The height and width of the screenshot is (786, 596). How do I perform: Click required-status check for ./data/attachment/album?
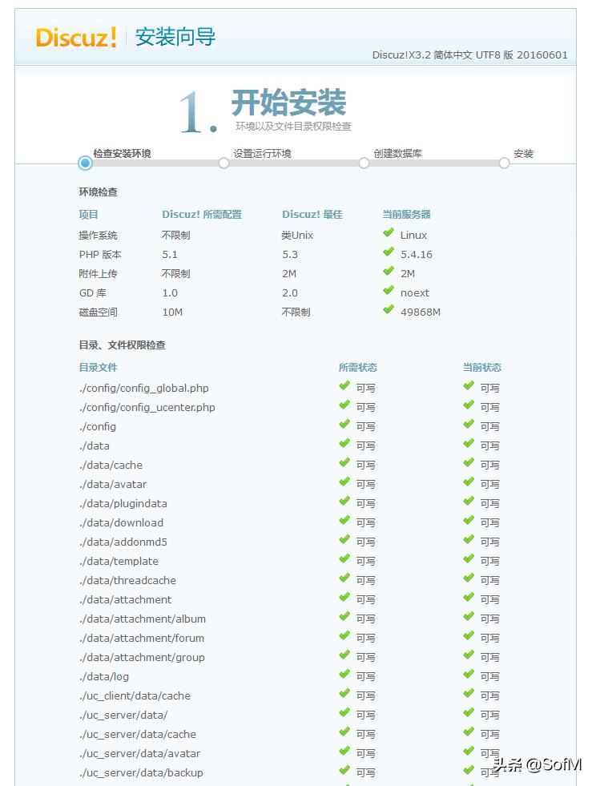coord(344,616)
